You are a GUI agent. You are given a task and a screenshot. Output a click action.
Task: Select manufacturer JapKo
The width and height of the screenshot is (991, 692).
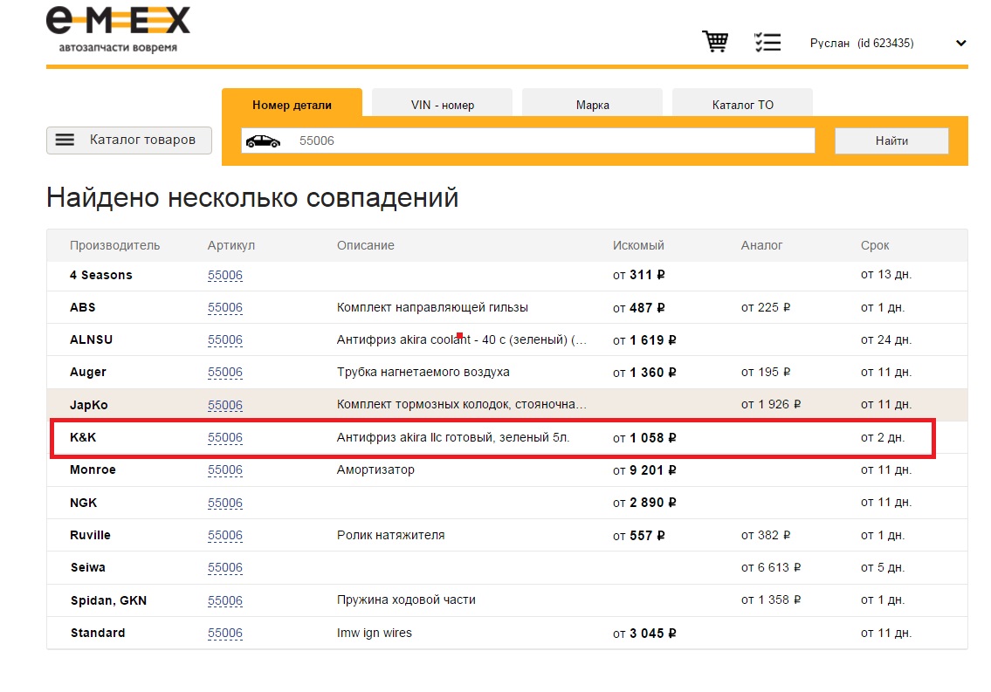tap(88, 405)
